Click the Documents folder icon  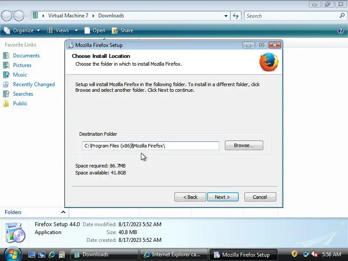6,56
